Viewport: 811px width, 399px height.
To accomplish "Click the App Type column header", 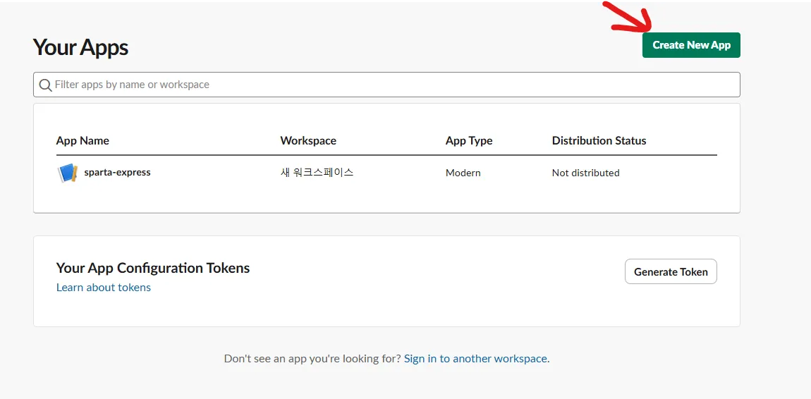I will [469, 140].
